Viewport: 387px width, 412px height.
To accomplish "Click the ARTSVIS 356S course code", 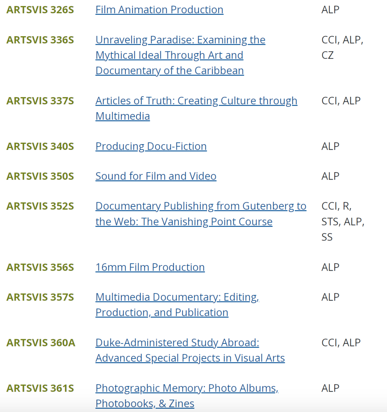I will pyautogui.click(x=40, y=267).
